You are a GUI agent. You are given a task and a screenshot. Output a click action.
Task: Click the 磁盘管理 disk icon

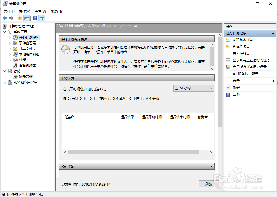pyautogui.click(x=15, y=77)
